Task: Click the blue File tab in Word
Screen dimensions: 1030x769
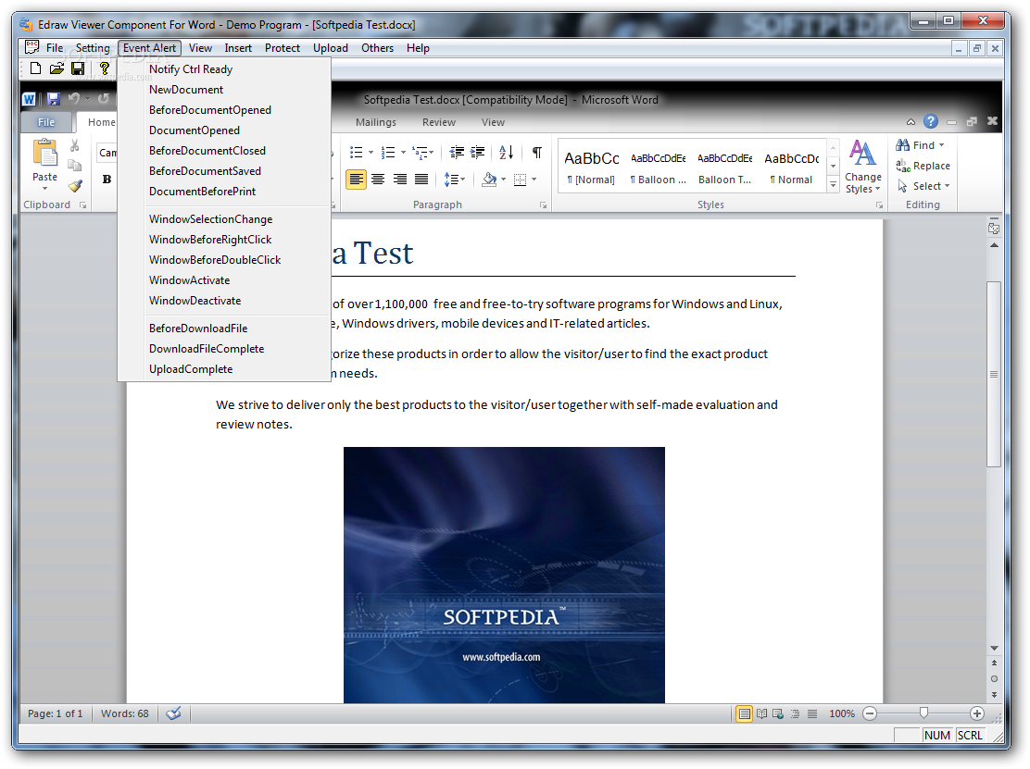Action: [46, 122]
